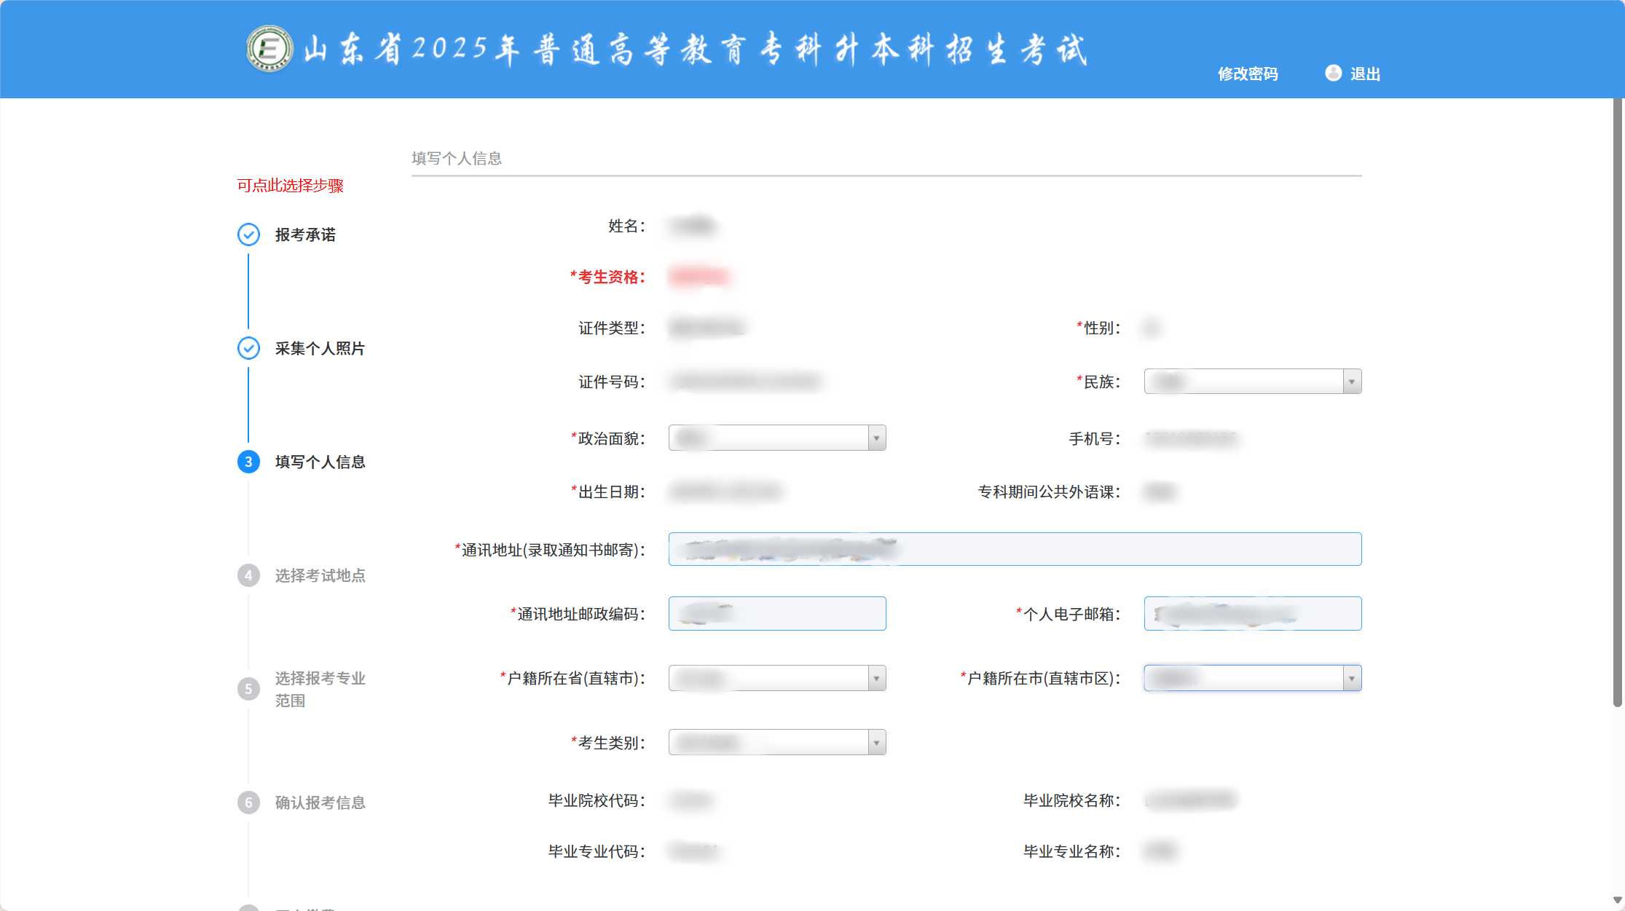The width and height of the screenshot is (1625, 911).
Task: Go to the 采集个人照片 step
Action: 320,348
